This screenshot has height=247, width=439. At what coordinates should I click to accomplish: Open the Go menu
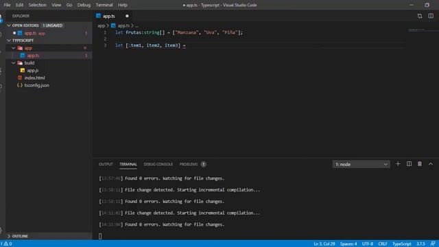(69, 5)
